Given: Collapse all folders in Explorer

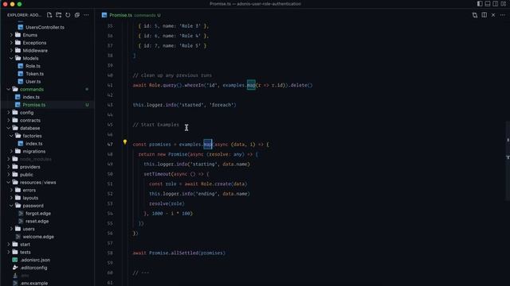Looking at the screenshot, I should click(77, 15).
